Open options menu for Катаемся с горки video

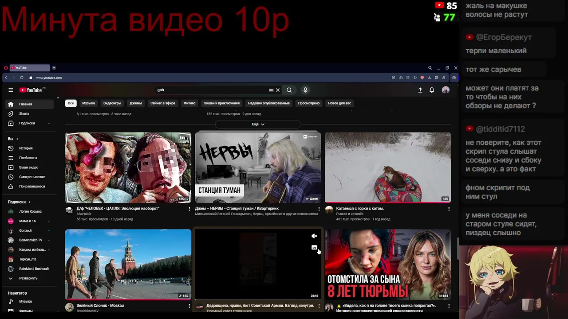click(449, 209)
